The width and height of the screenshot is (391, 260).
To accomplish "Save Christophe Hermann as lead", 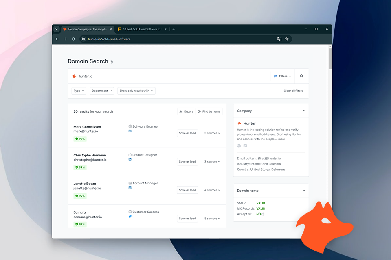I will [x=187, y=161].
